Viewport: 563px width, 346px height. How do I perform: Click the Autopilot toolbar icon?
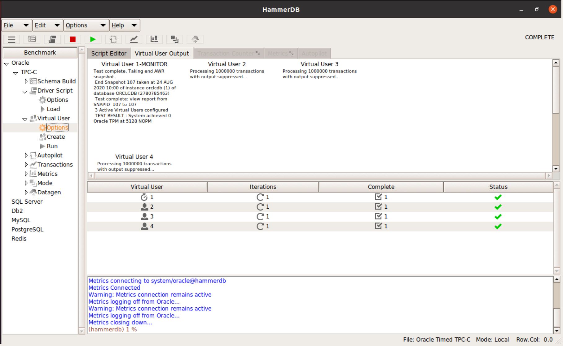click(113, 39)
